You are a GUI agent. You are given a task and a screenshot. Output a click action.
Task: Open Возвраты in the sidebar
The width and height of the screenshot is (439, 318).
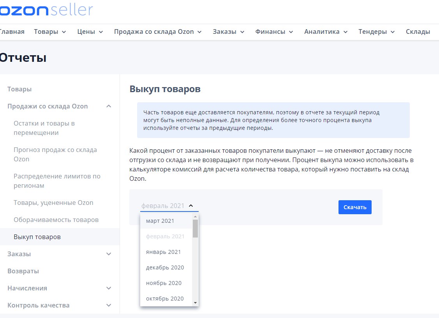click(x=23, y=271)
